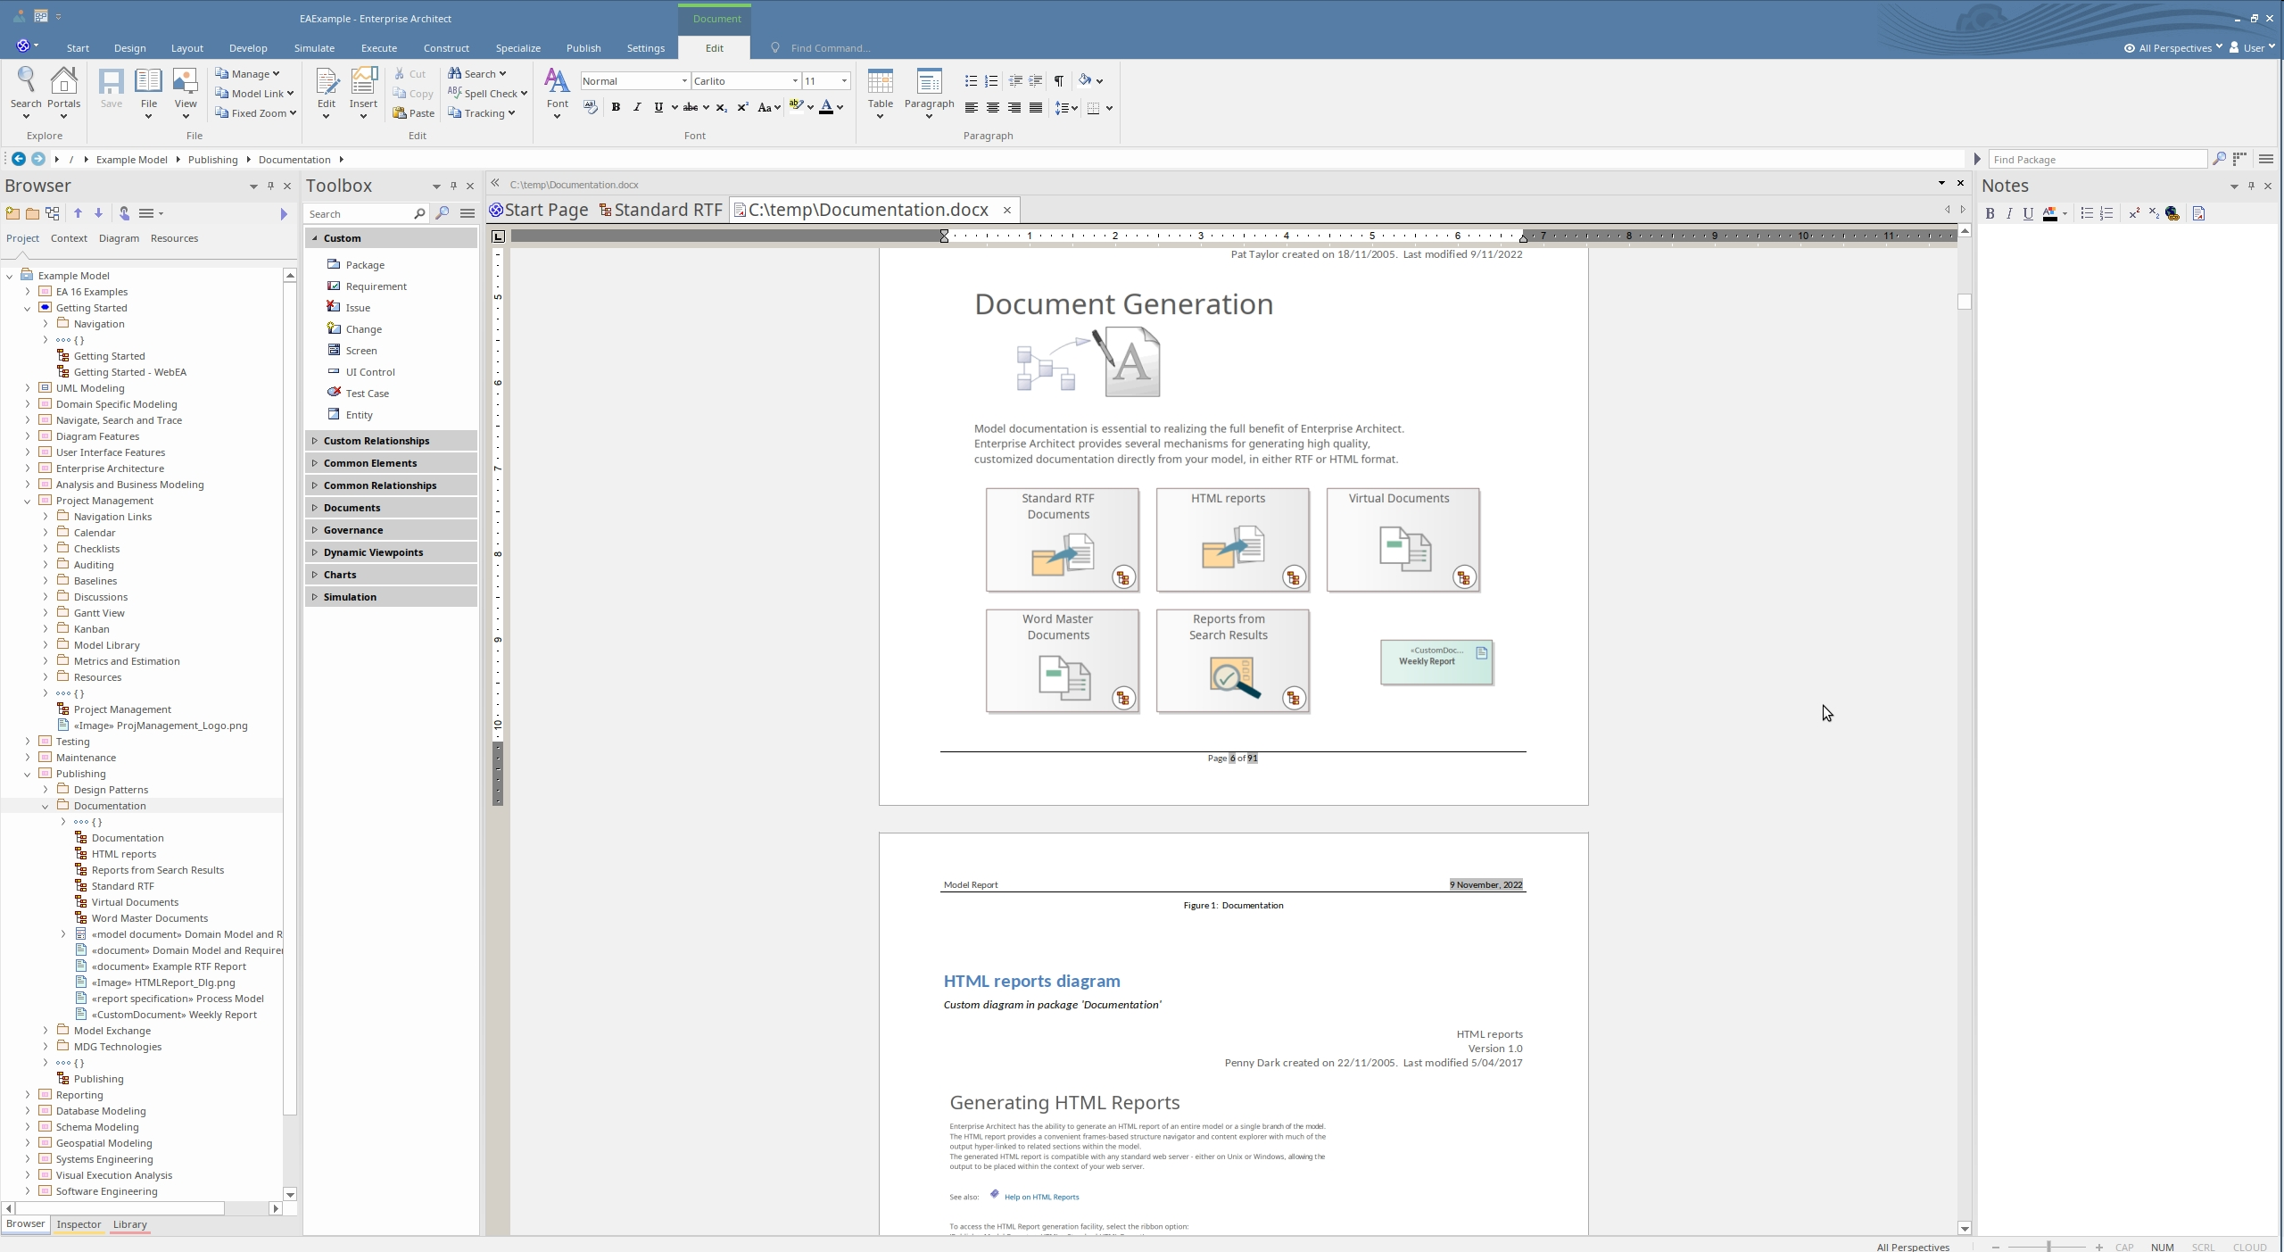2284x1252 pixels.
Task: Switch to the Standard RTF tab
Action: (x=661, y=210)
